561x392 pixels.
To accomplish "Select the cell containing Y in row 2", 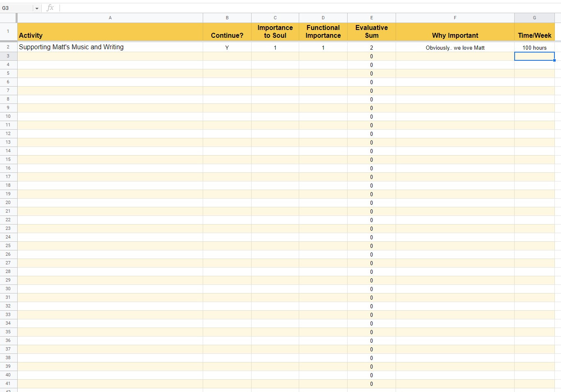I will pyautogui.click(x=227, y=47).
